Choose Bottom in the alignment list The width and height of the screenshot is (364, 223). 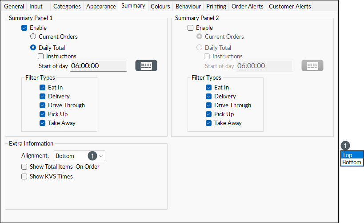tap(352, 162)
